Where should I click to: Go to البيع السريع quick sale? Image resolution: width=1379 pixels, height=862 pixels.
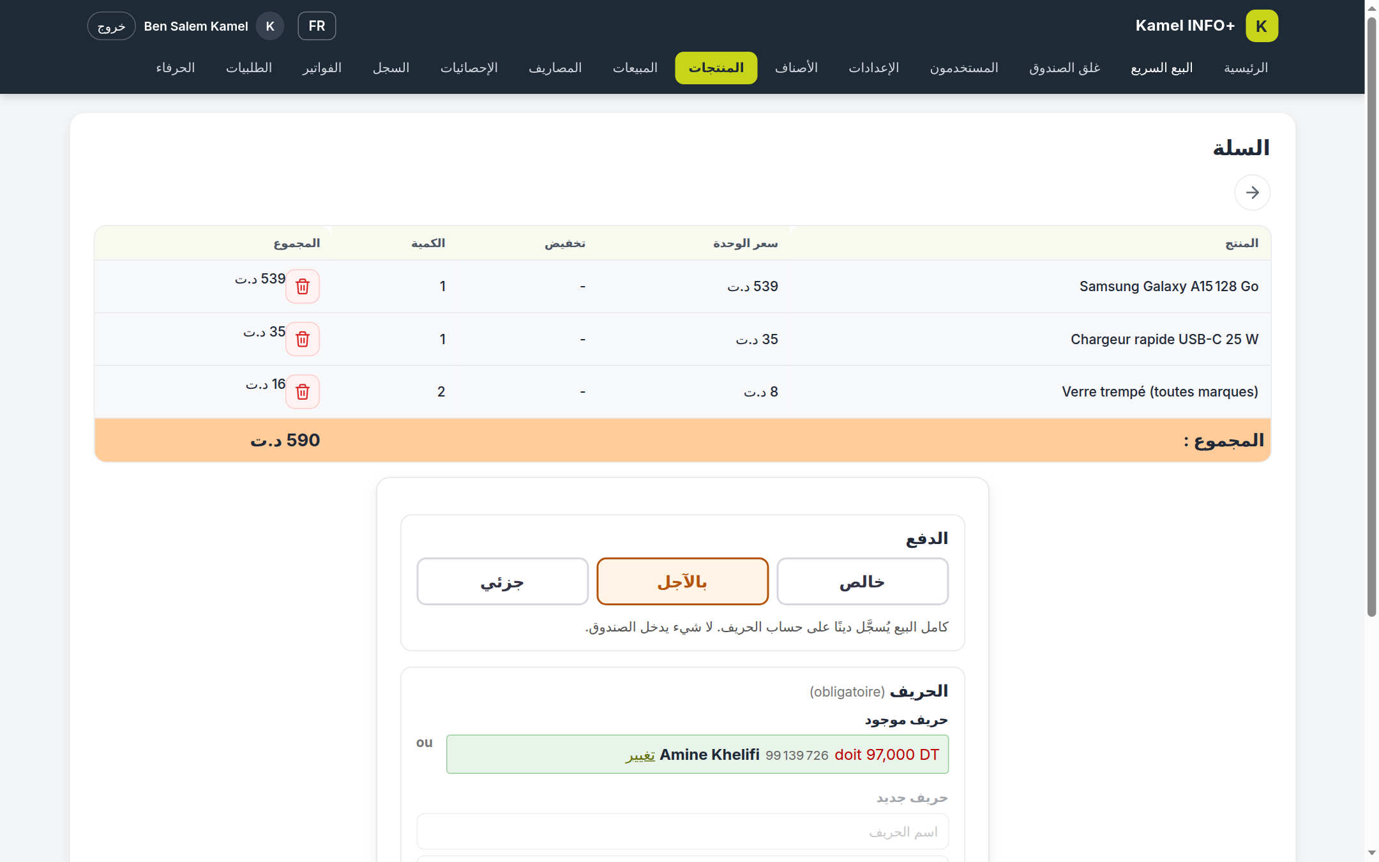[x=1162, y=68]
